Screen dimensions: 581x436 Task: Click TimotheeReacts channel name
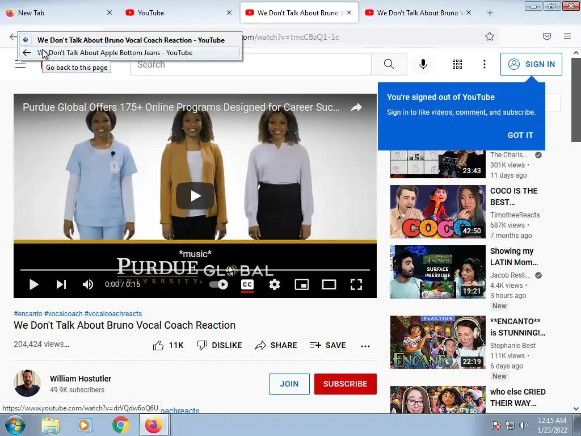click(x=515, y=215)
